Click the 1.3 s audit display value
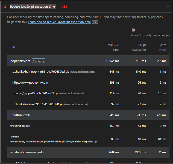Viewport: 173px width, 164px height. point(64,7)
